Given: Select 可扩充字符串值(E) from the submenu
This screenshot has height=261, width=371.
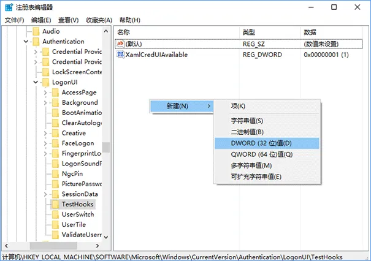Looking at the screenshot, I should click(x=267, y=176).
